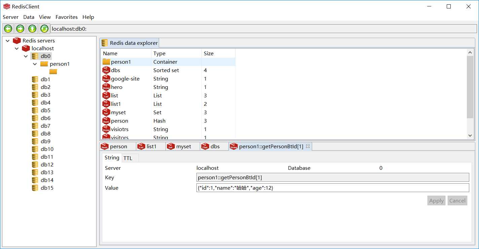Click the db15 database icon
479x249 pixels.
[35, 188]
